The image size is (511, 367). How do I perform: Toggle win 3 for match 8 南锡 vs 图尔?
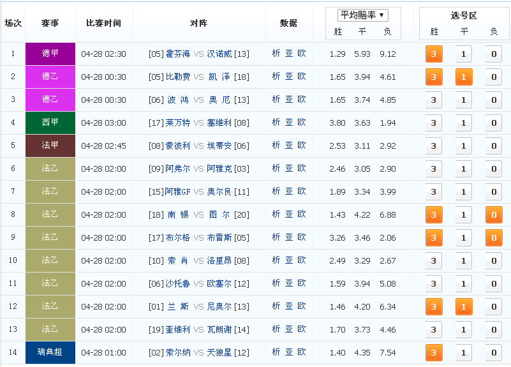[x=434, y=215]
